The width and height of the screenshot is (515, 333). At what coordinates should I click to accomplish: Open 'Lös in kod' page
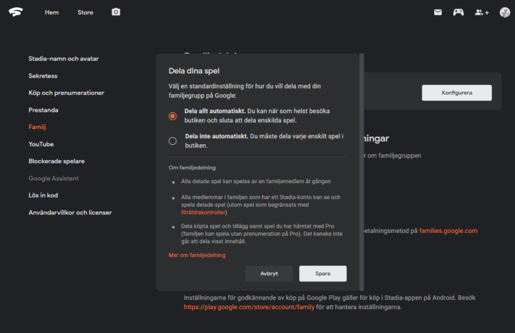pos(43,195)
